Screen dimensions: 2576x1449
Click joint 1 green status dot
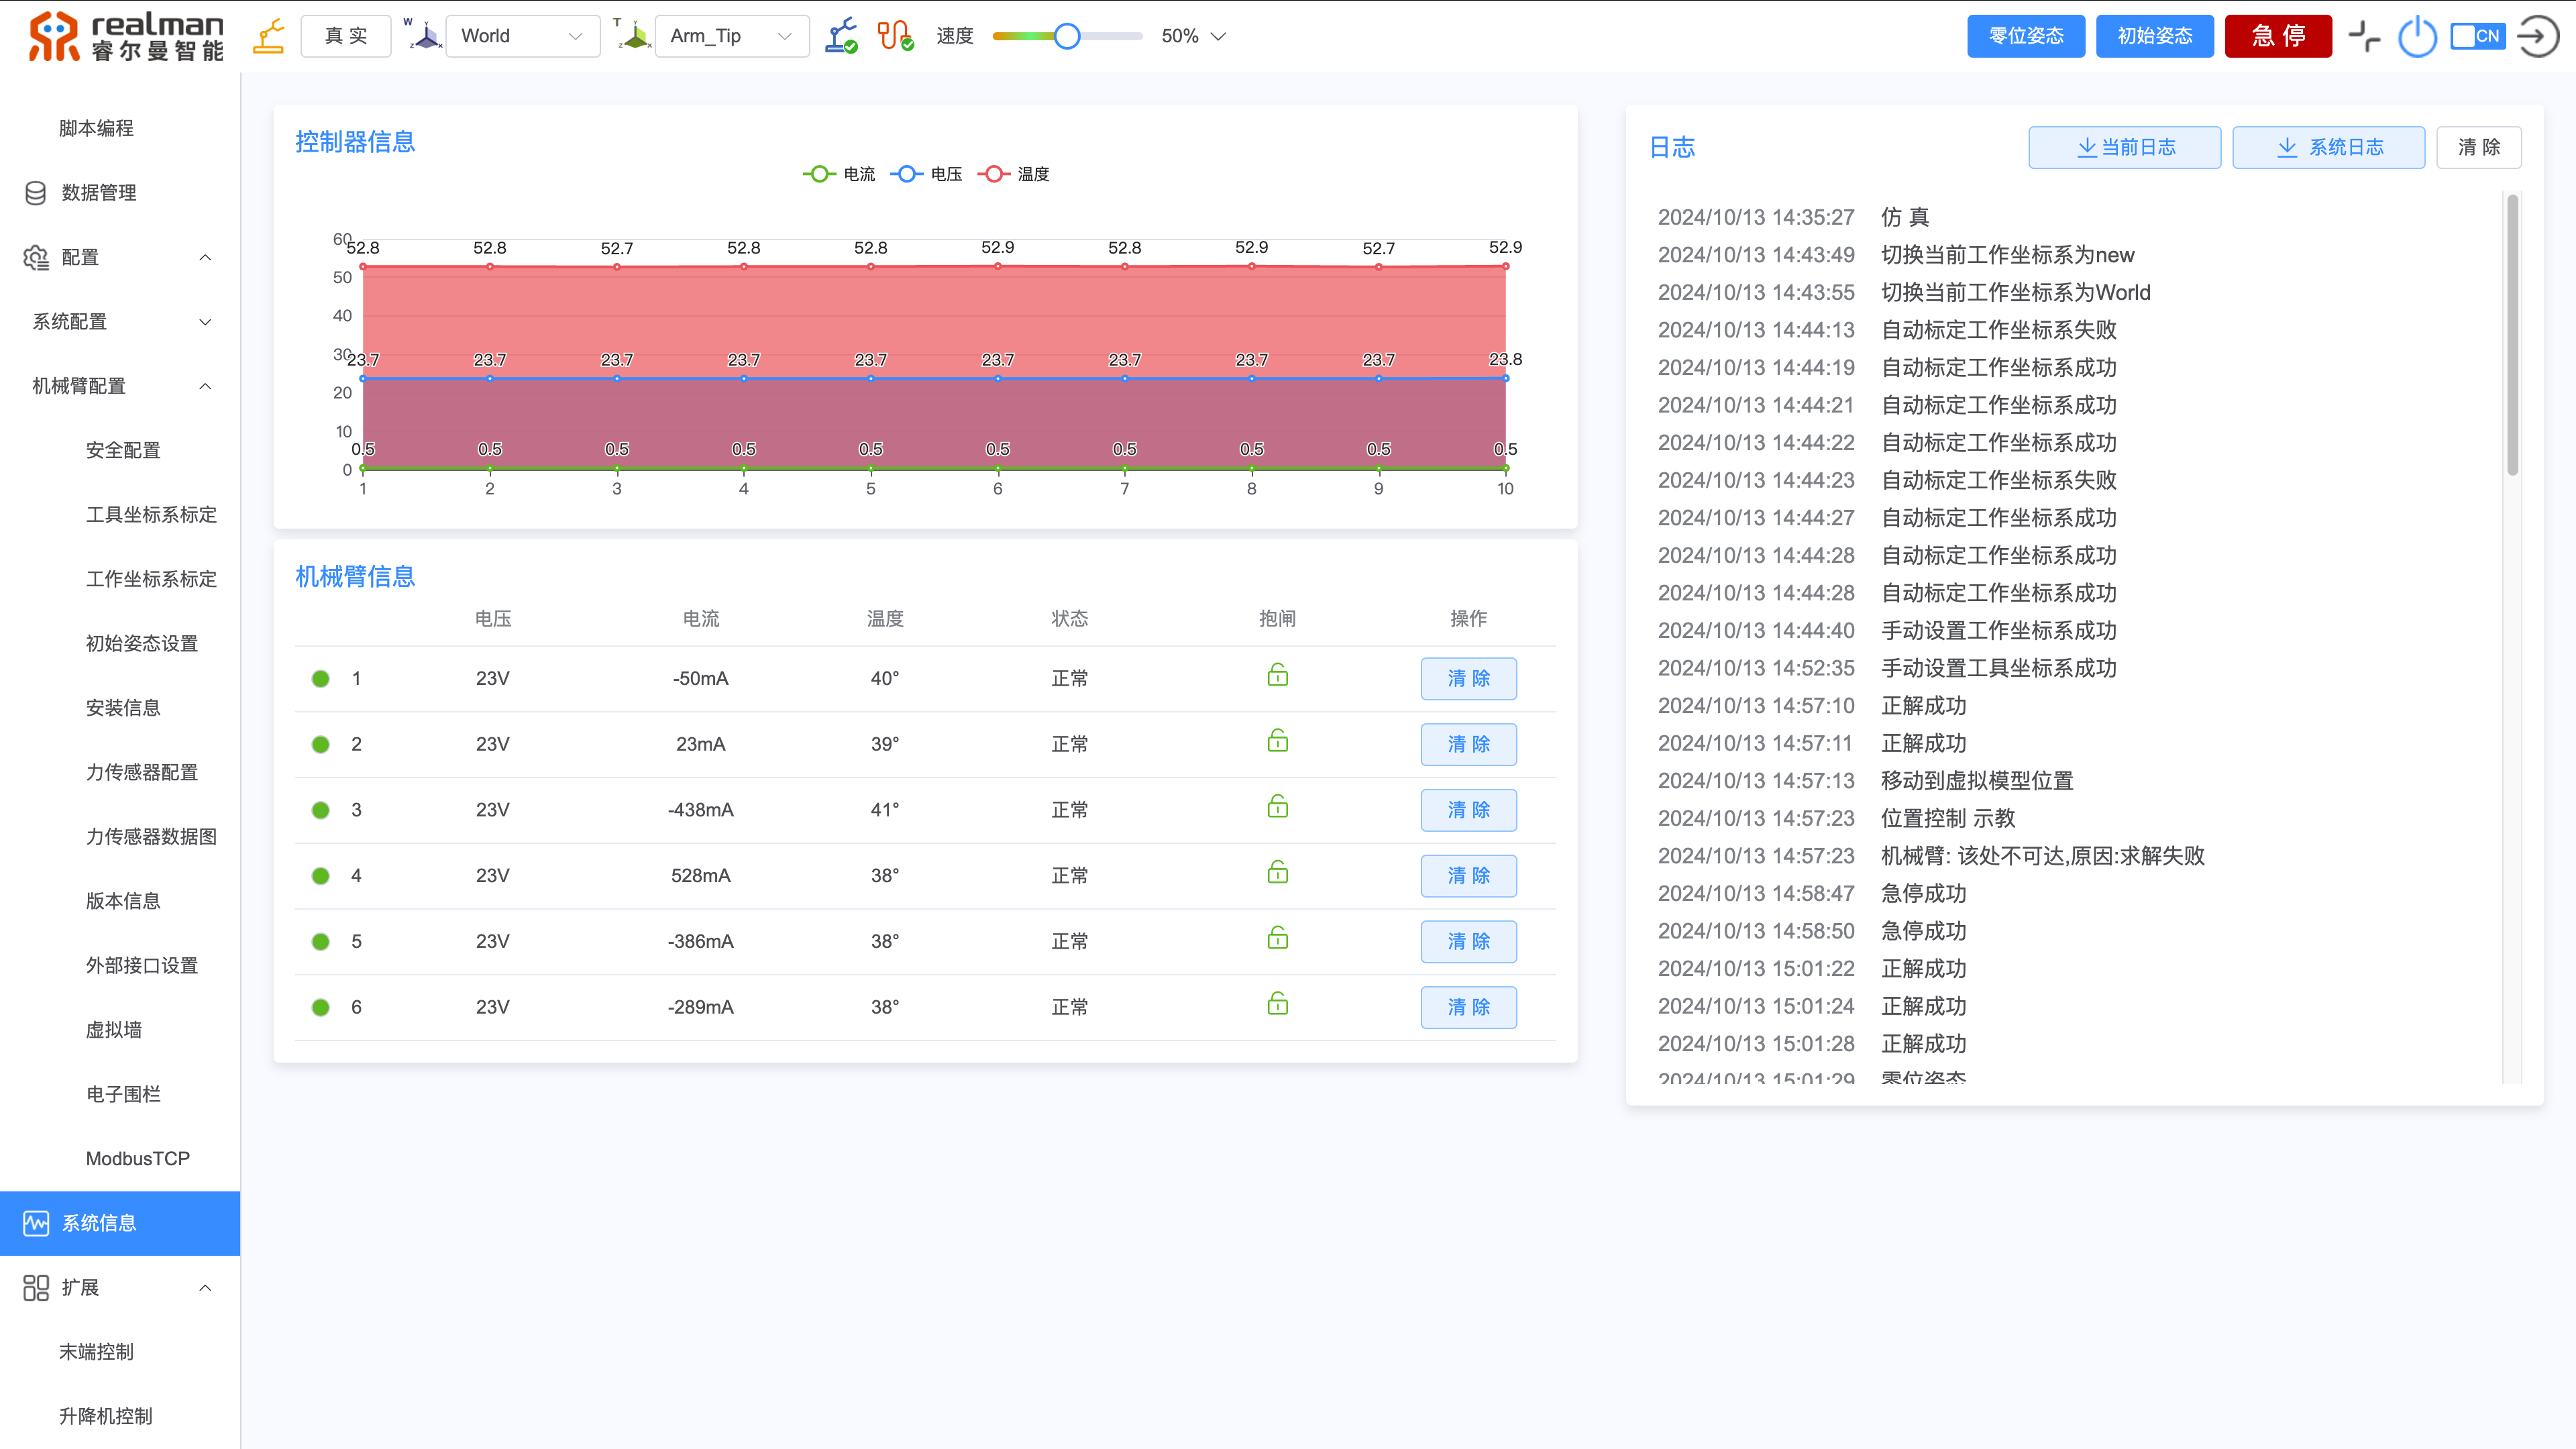pos(320,679)
